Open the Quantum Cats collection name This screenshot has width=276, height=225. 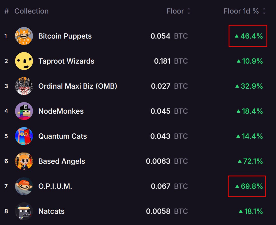click(63, 136)
